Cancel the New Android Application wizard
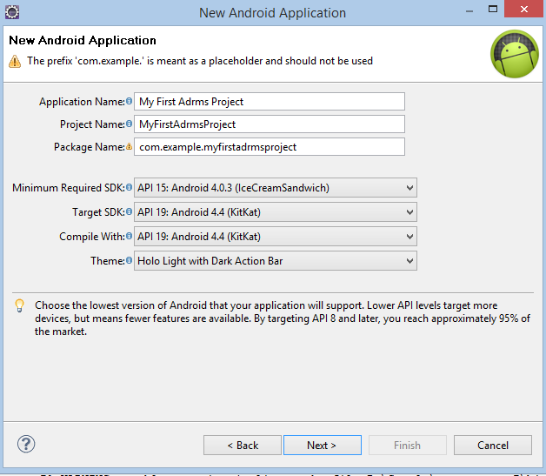The height and width of the screenshot is (476, 546). tap(493, 445)
